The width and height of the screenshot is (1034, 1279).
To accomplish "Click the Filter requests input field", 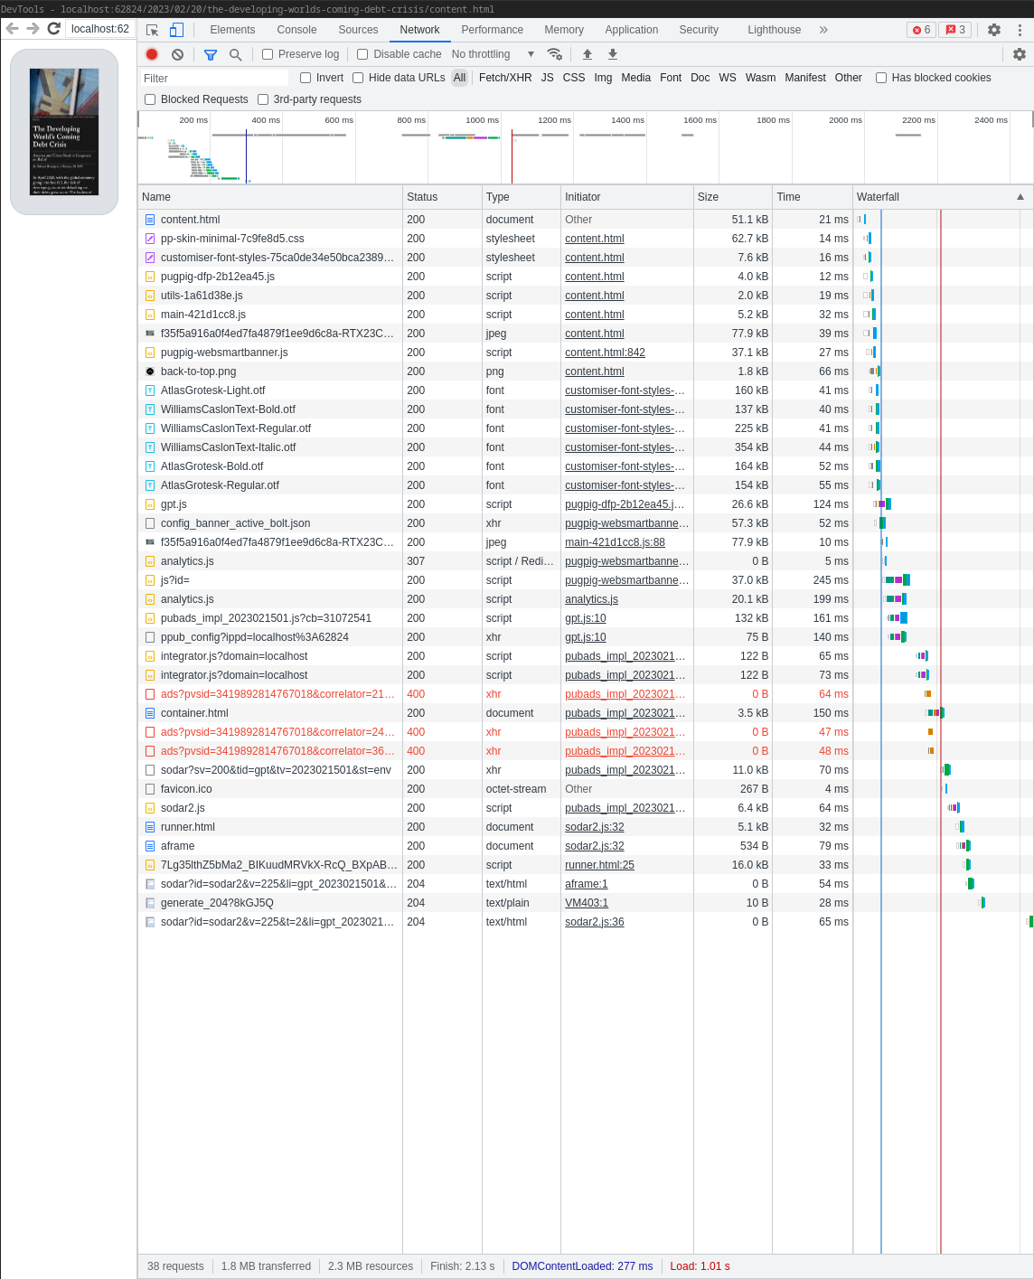I will pos(214,78).
